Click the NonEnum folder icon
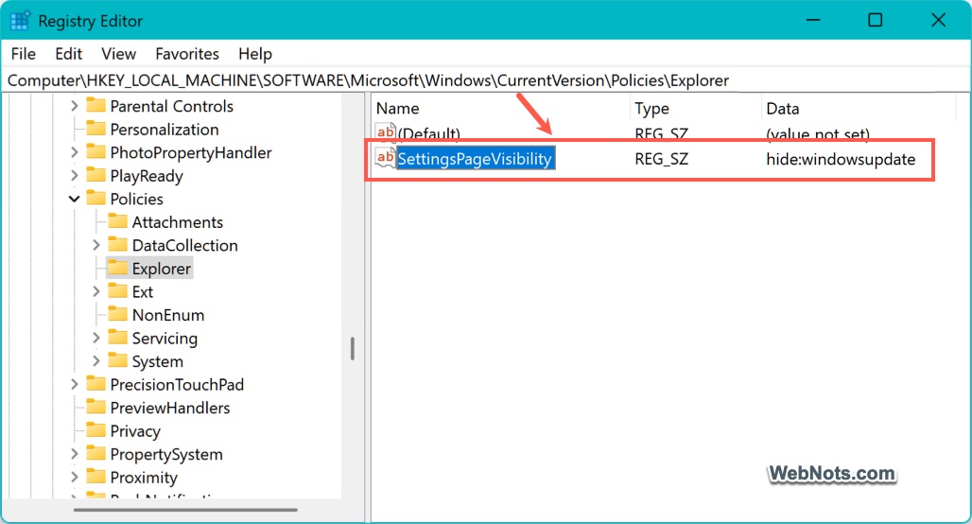This screenshot has height=524, width=972. pos(117,314)
